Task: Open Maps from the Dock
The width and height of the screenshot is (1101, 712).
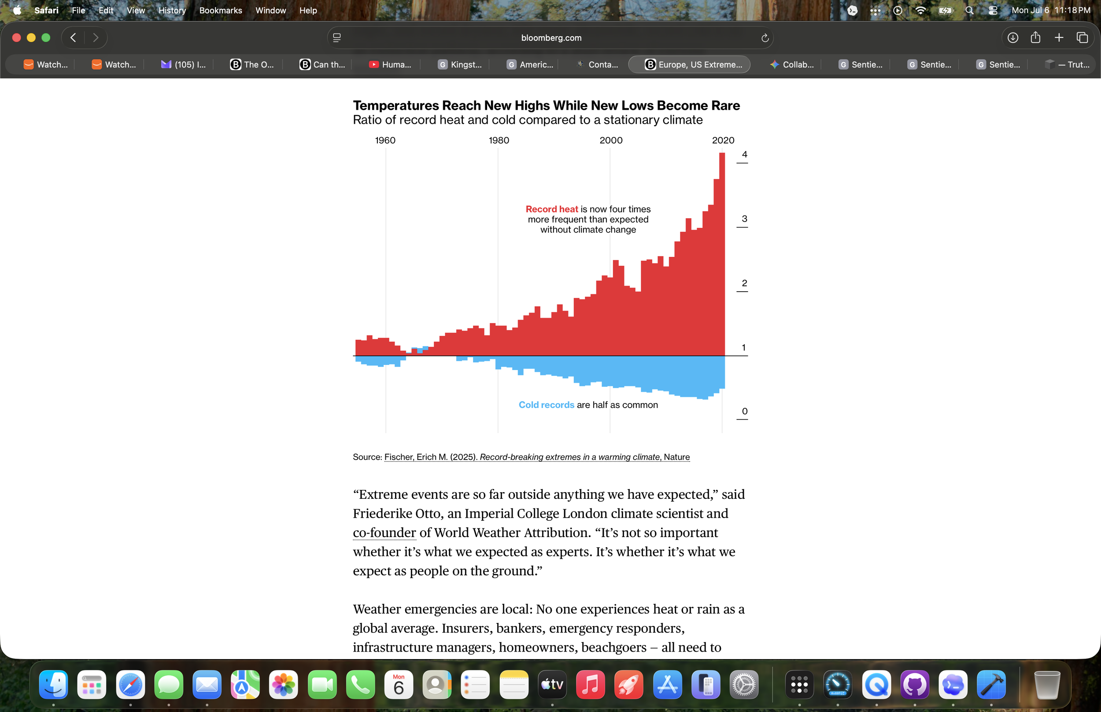Action: (x=245, y=684)
